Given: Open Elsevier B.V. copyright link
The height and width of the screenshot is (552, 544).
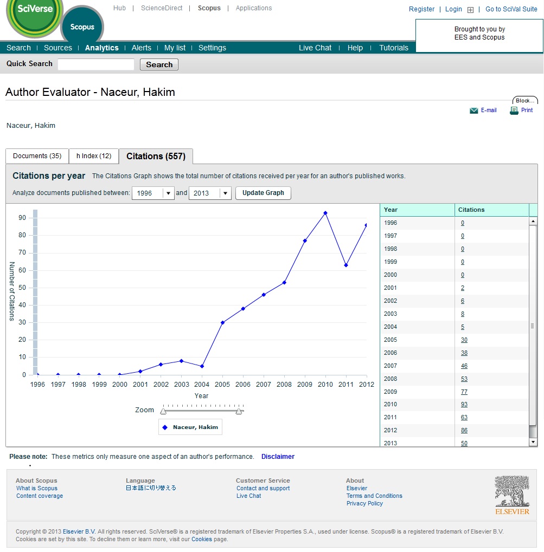Looking at the screenshot, I should pyautogui.click(x=79, y=531).
